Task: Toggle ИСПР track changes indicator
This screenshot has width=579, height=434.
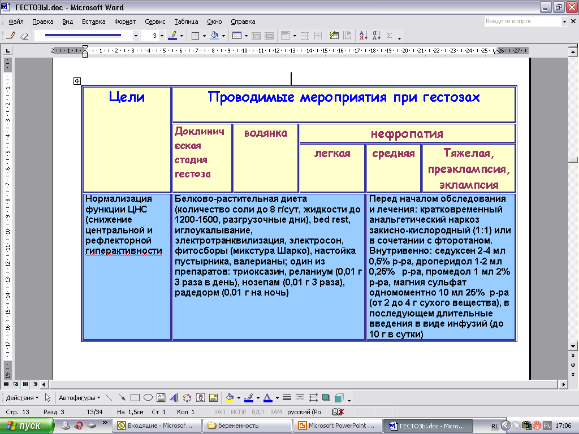Action: click(239, 412)
